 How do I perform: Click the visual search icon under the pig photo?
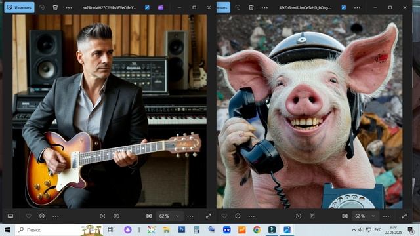(299, 216)
